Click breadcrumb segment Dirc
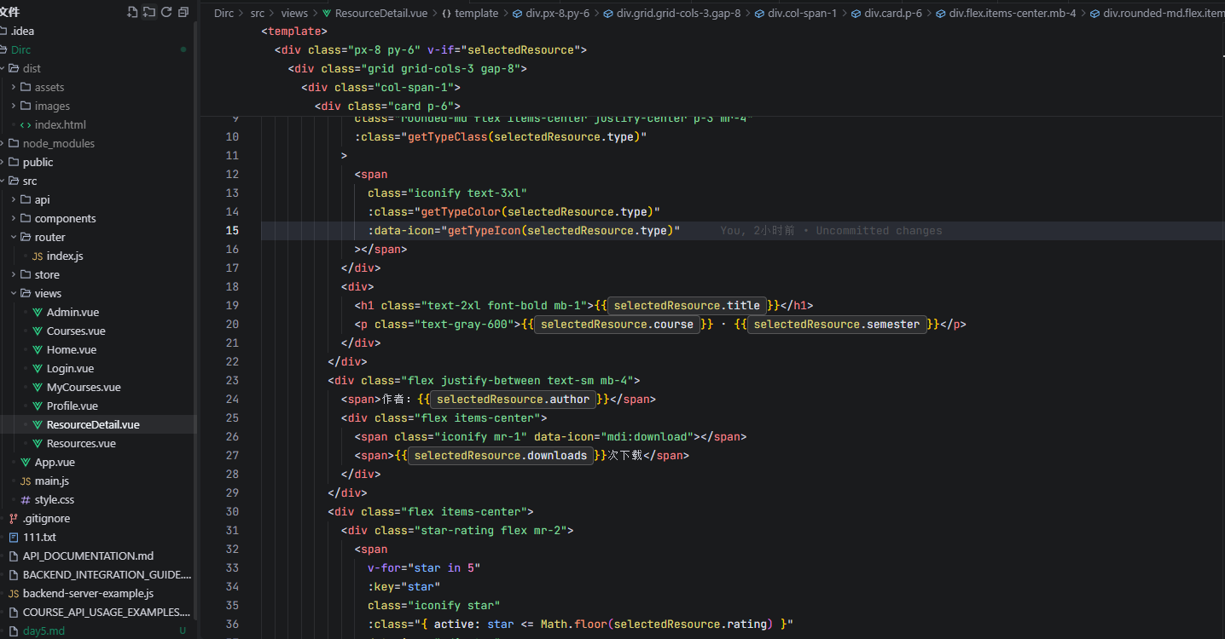 (x=224, y=14)
